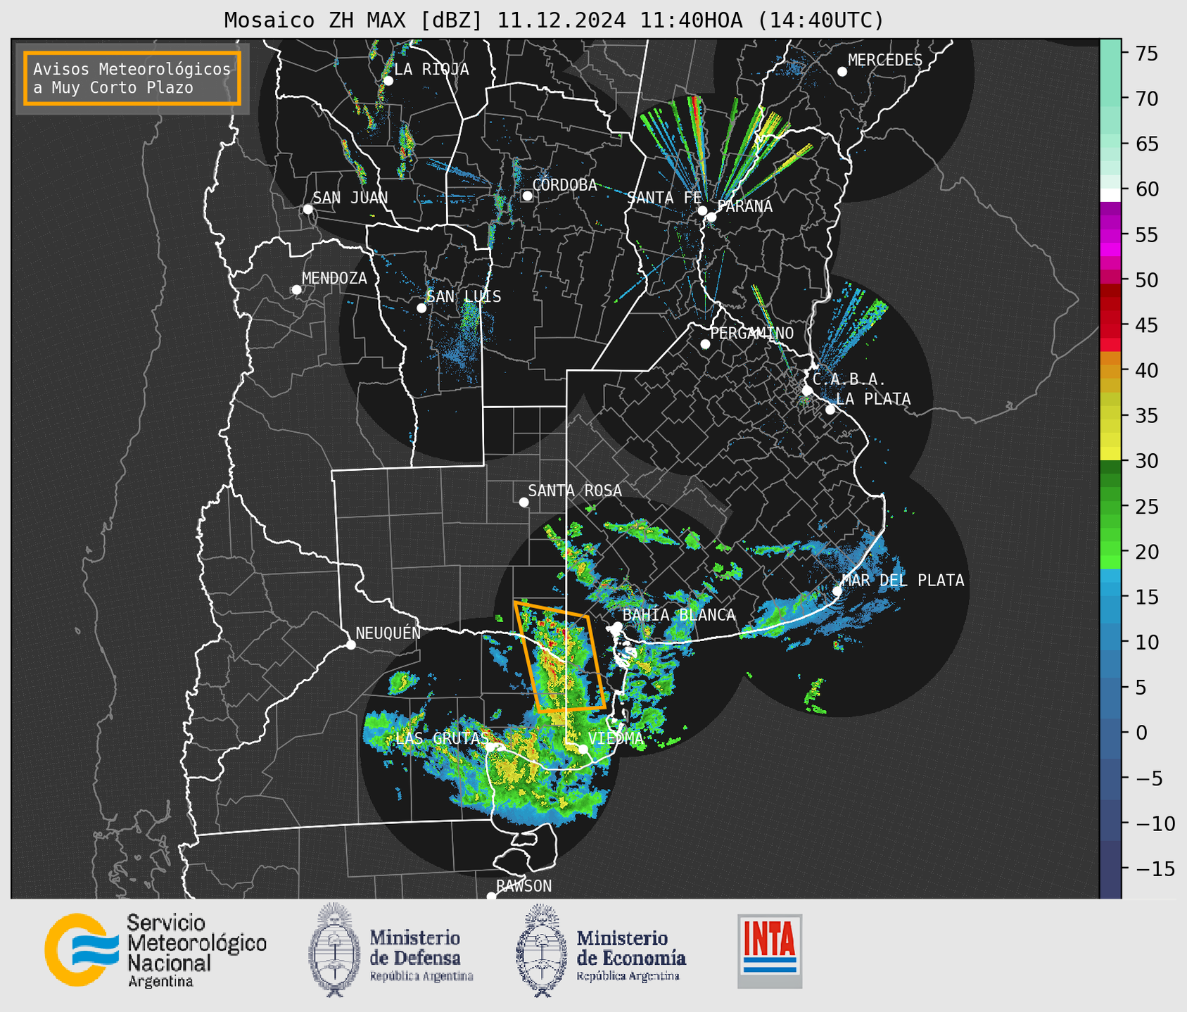Click the INTA logo
The image size is (1187, 1012).
(x=770, y=951)
